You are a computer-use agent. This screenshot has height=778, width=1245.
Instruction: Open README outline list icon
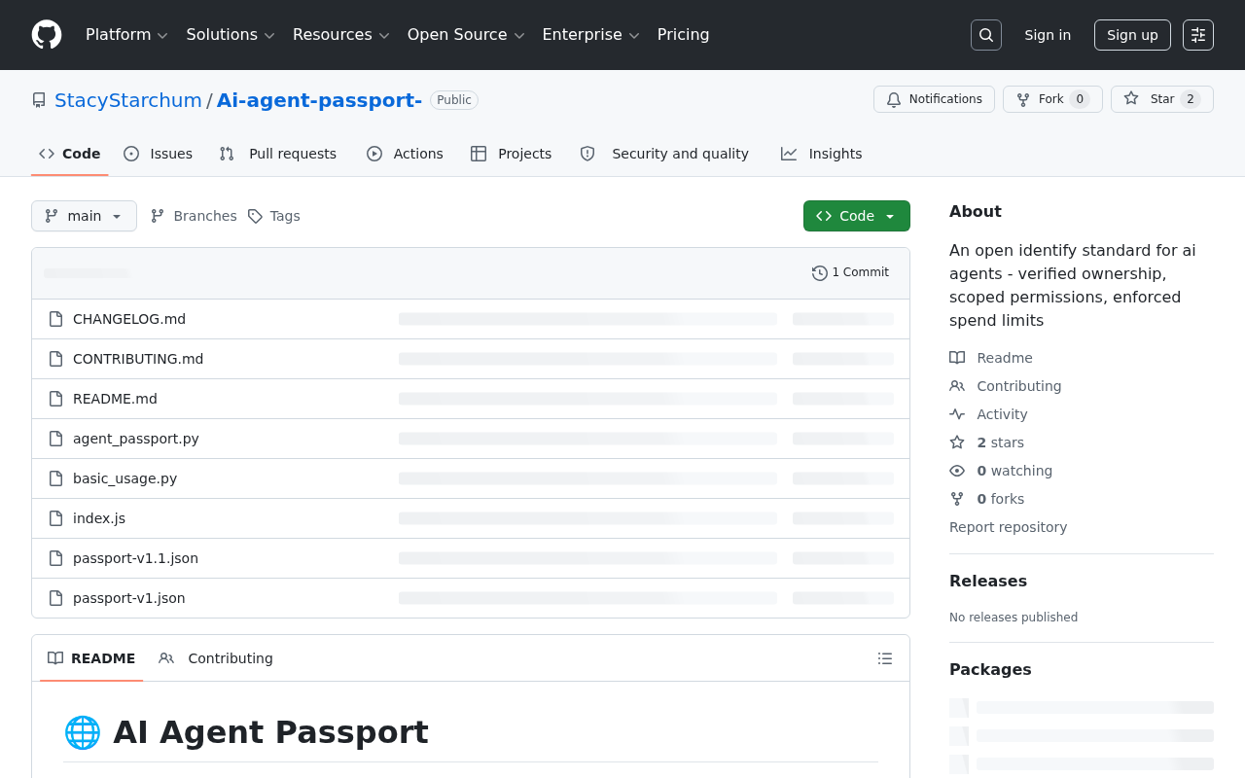885,658
